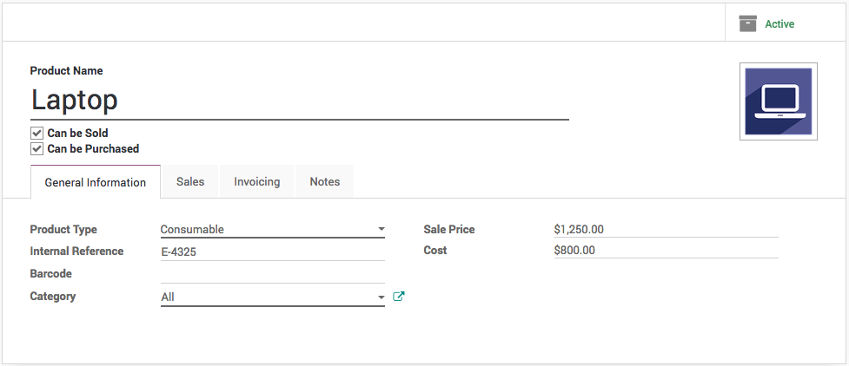Toggle the Active status button
Screen dimensions: 849x366
coord(779,24)
